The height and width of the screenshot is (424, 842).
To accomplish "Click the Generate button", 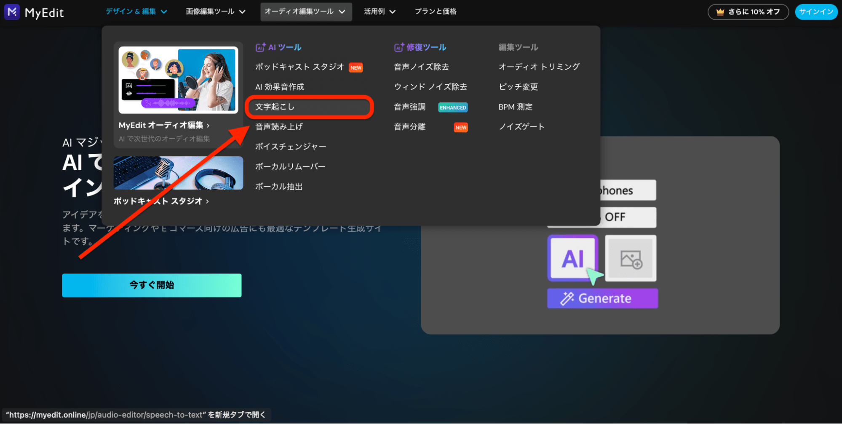I will coord(602,298).
